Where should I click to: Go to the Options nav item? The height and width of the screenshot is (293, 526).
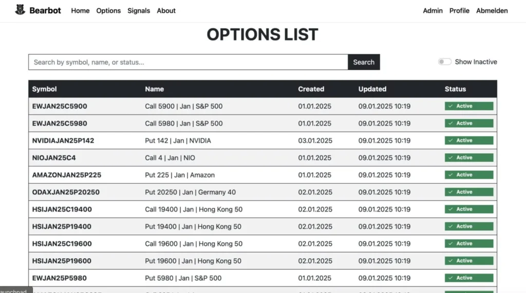point(108,11)
